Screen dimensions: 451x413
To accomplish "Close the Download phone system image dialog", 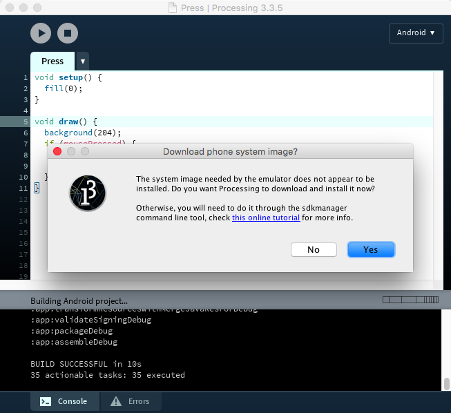I will [57, 151].
